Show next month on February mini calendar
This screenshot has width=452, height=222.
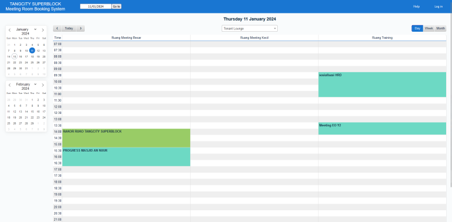[43, 85]
